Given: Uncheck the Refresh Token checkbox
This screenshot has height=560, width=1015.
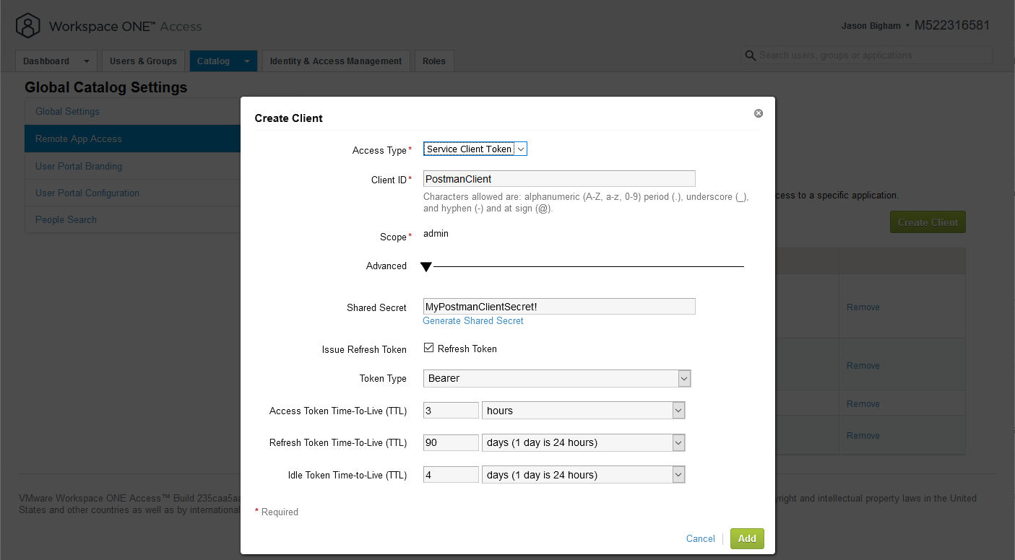Looking at the screenshot, I should pyautogui.click(x=428, y=348).
